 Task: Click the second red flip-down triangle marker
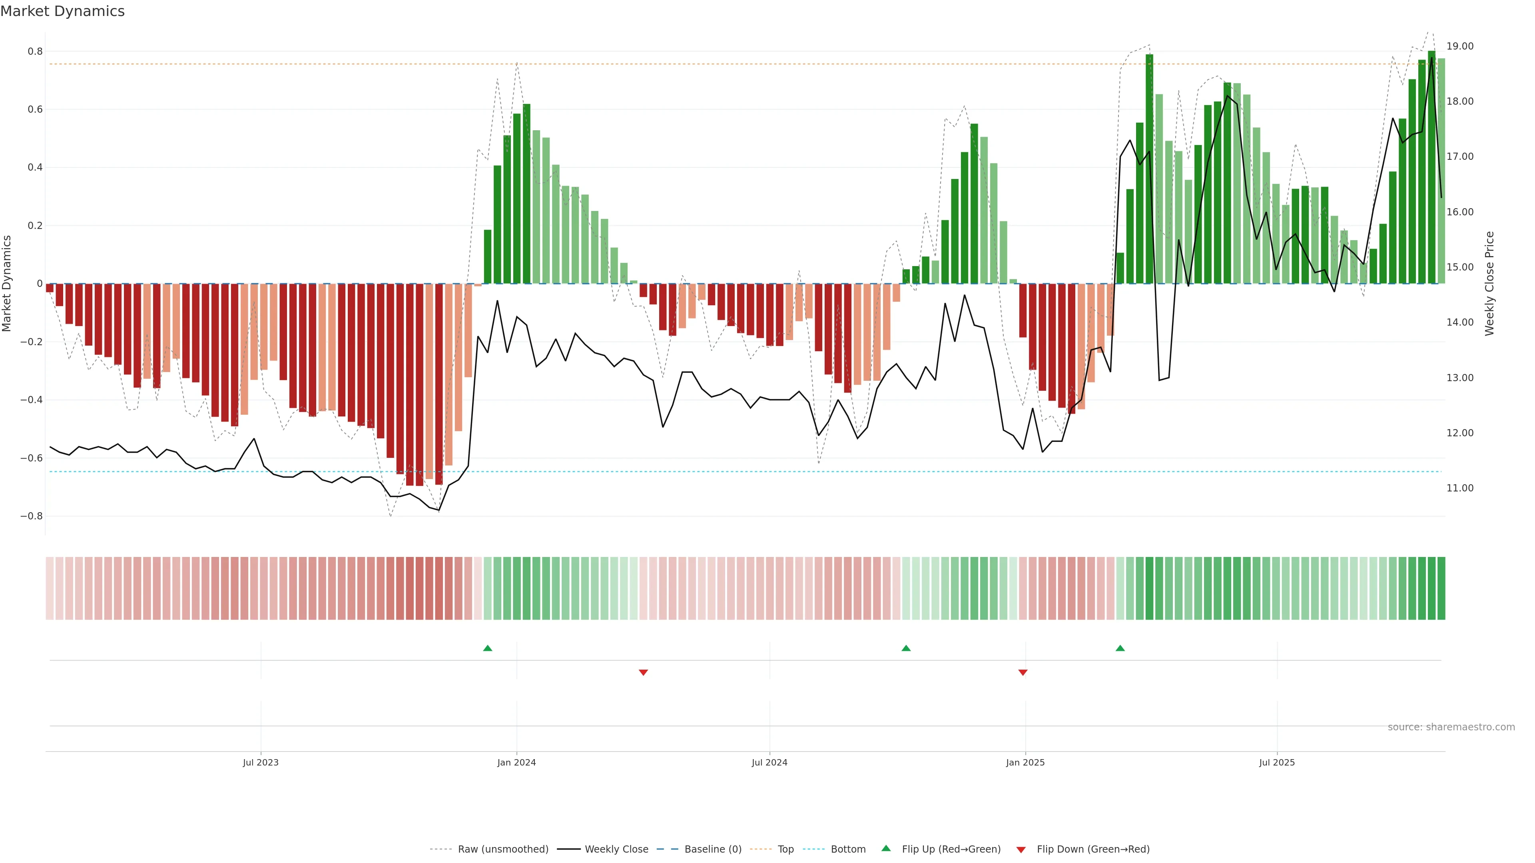pos(1023,672)
